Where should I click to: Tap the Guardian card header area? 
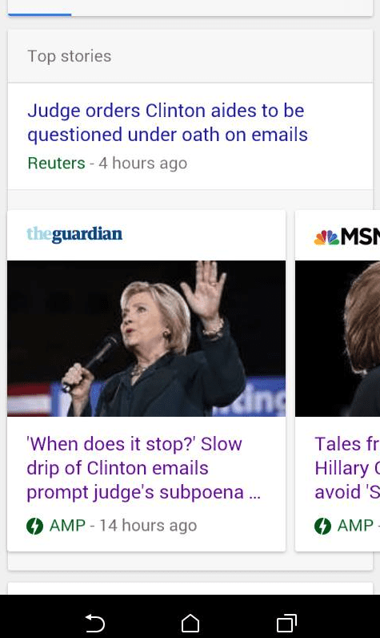pos(146,235)
